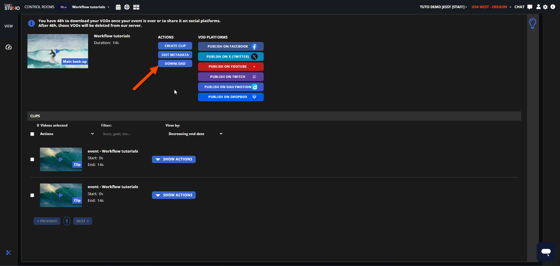Click the CLIPS section header
The image size is (560, 266).
pyautogui.click(x=274, y=116)
